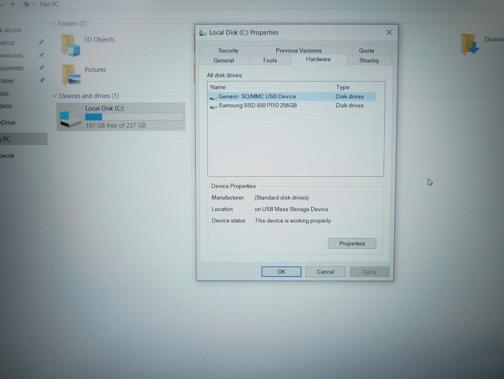The height and width of the screenshot is (379, 504).
Task: Click the properties dialog title bar disk icon
Action: click(203, 33)
